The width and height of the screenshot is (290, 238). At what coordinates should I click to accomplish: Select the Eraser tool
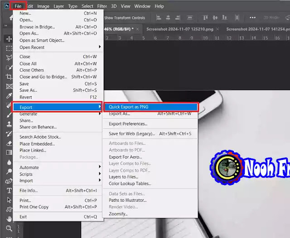tap(9, 143)
